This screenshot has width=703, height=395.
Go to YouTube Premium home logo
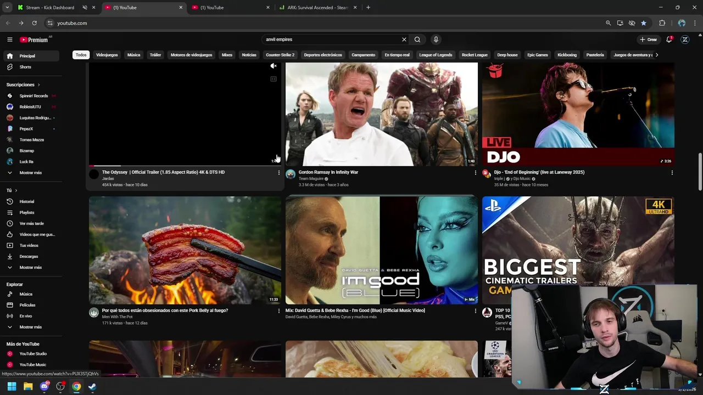tap(34, 39)
